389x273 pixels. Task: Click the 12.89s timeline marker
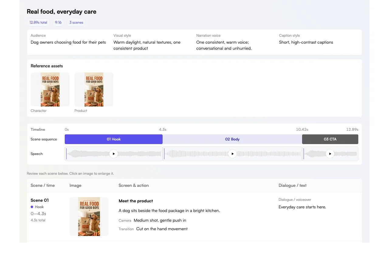(352, 130)
